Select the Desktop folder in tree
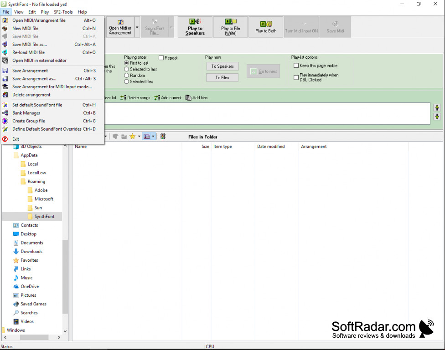The width and height of the screenshot is (445, 350). pos(28,234)
